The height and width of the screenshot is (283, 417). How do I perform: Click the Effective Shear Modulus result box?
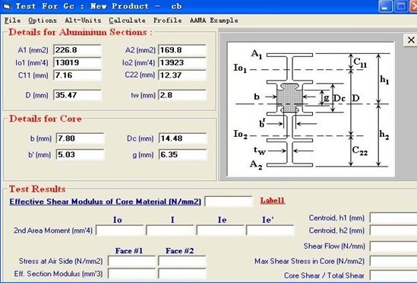229,202
